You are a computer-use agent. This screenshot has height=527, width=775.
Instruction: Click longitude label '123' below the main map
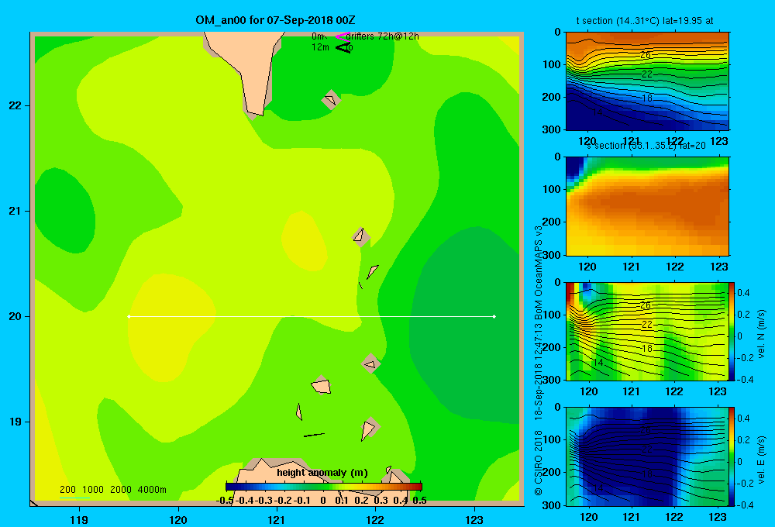pos(474,519)
